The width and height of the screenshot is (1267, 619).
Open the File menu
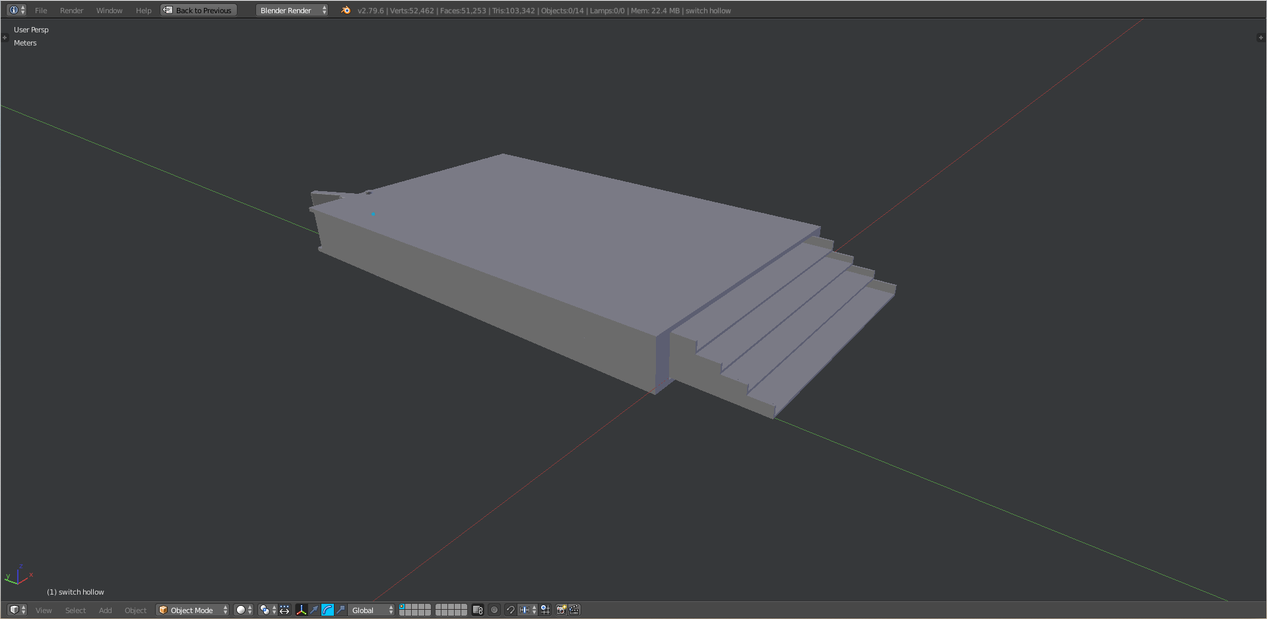tap(41, 11)
